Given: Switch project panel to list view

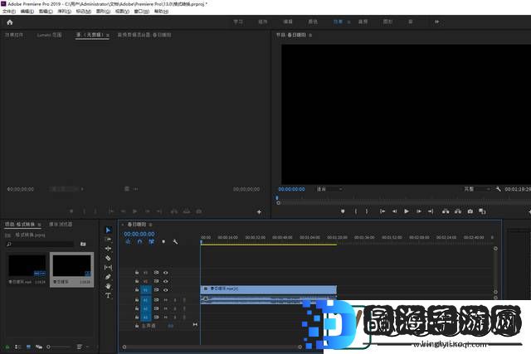Looking at the screenshot, I should point(17,347).
